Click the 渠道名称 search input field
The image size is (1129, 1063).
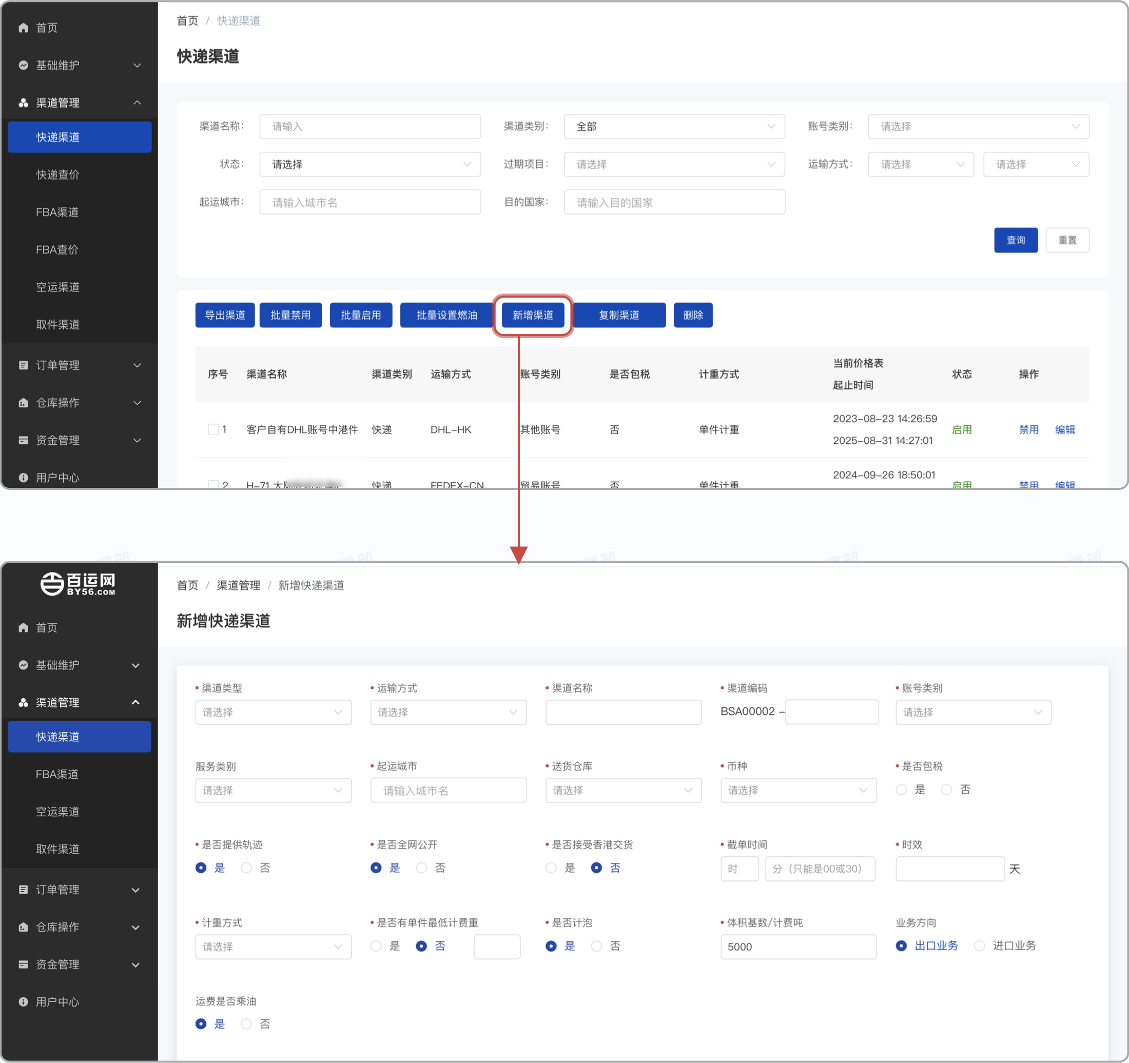point(369,127)
